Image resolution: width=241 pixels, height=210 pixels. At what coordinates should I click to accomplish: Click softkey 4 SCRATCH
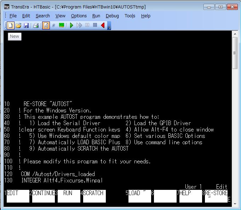[94, 196]
